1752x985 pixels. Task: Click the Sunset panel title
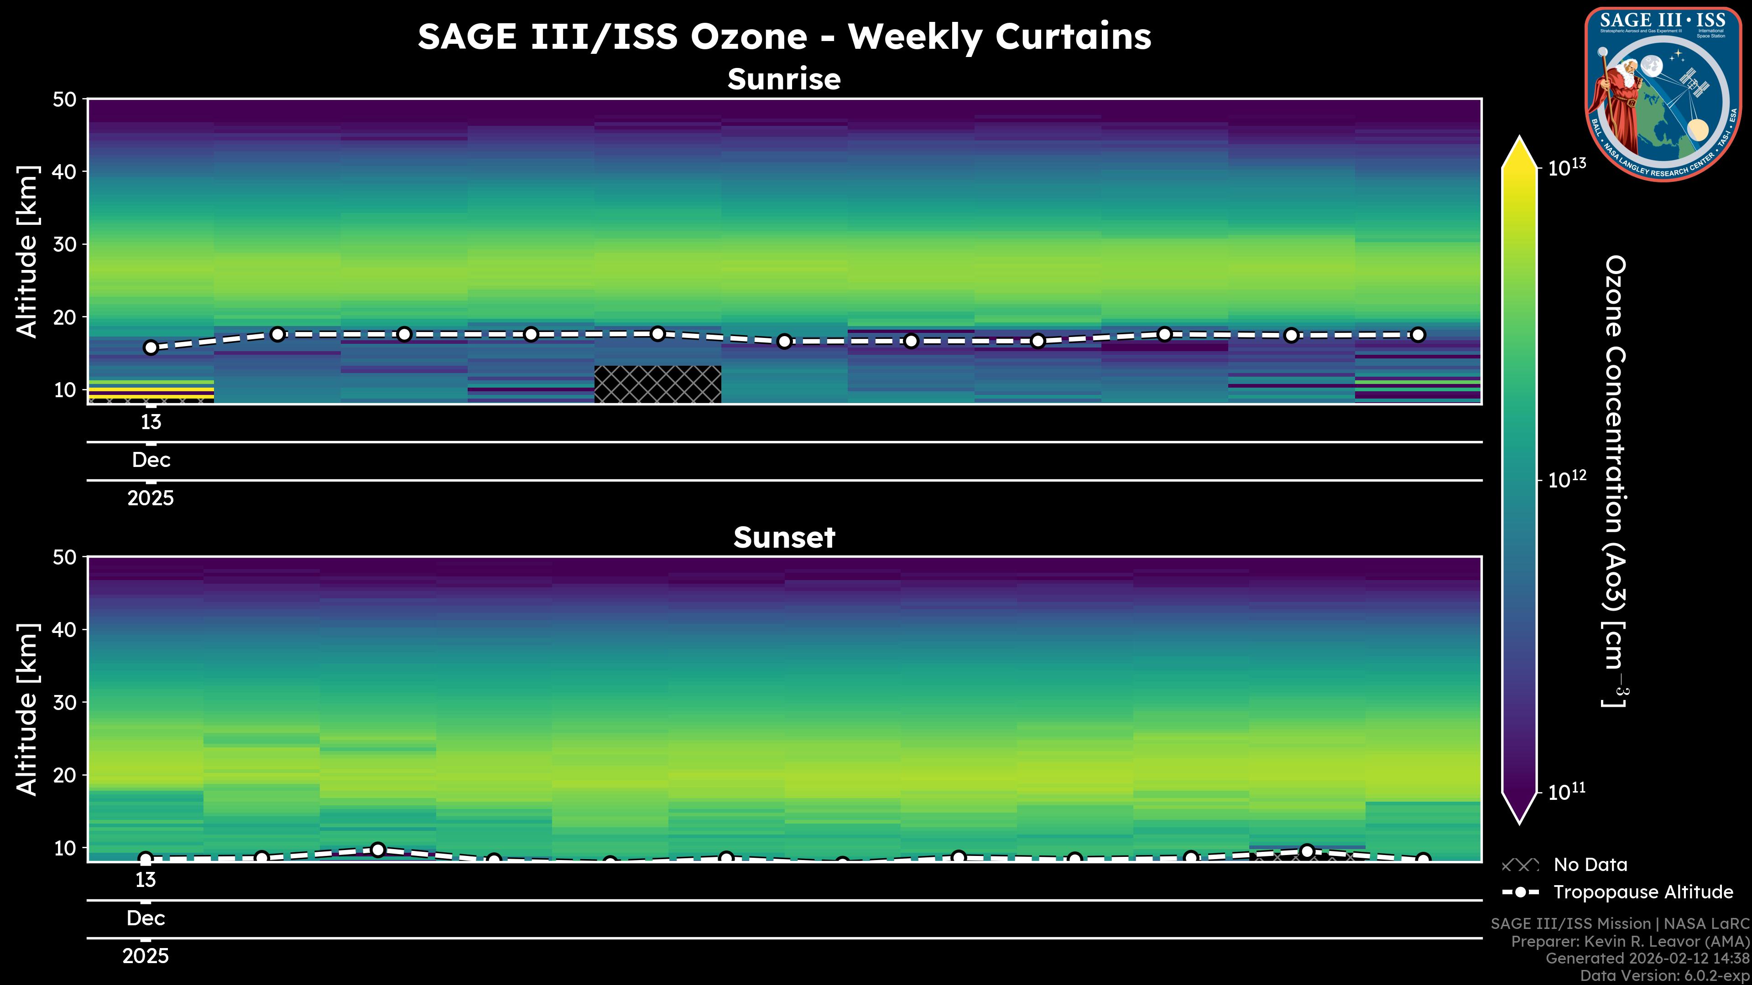(x=784, y=538)
